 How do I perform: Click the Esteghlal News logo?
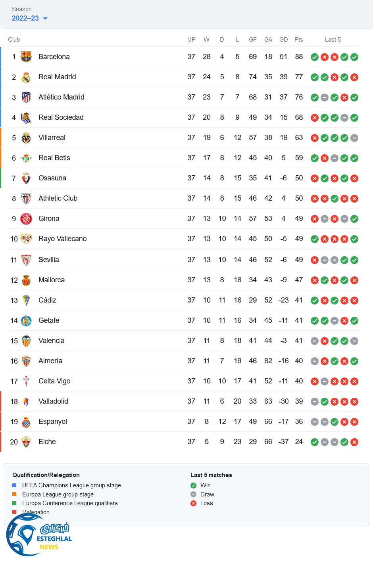pos(39,535)
